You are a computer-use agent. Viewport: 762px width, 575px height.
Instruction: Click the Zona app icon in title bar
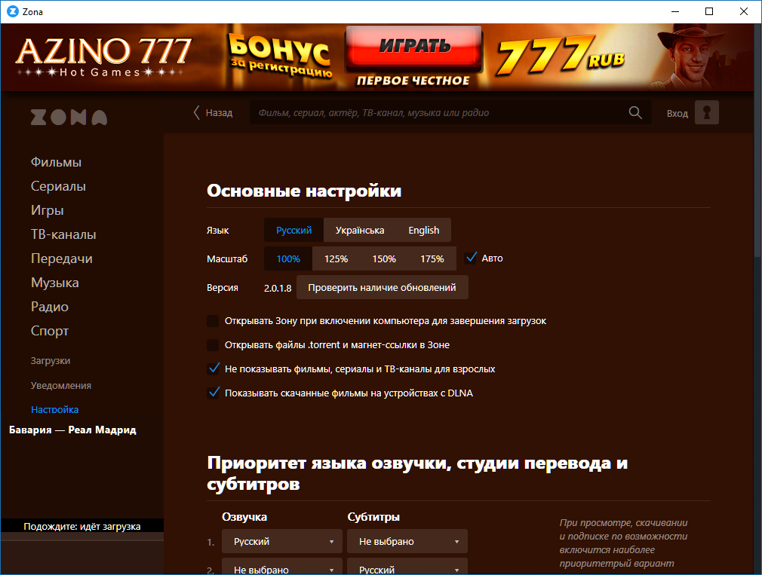click(x=13, y=11)
